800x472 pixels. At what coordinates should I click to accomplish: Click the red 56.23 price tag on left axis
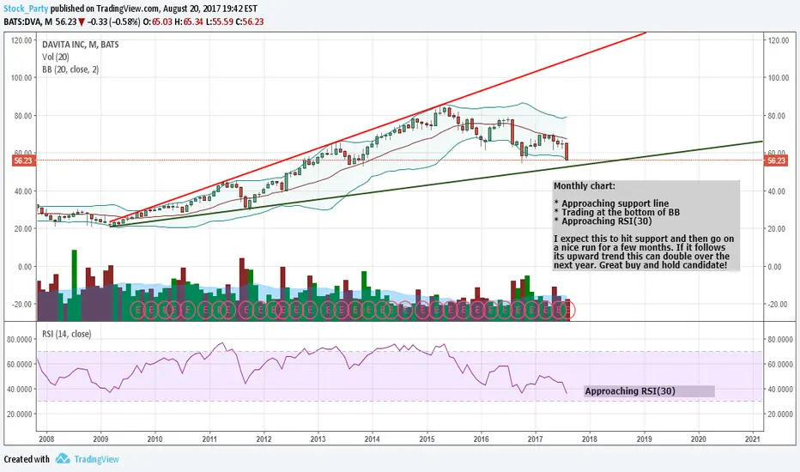coord(23,160)
